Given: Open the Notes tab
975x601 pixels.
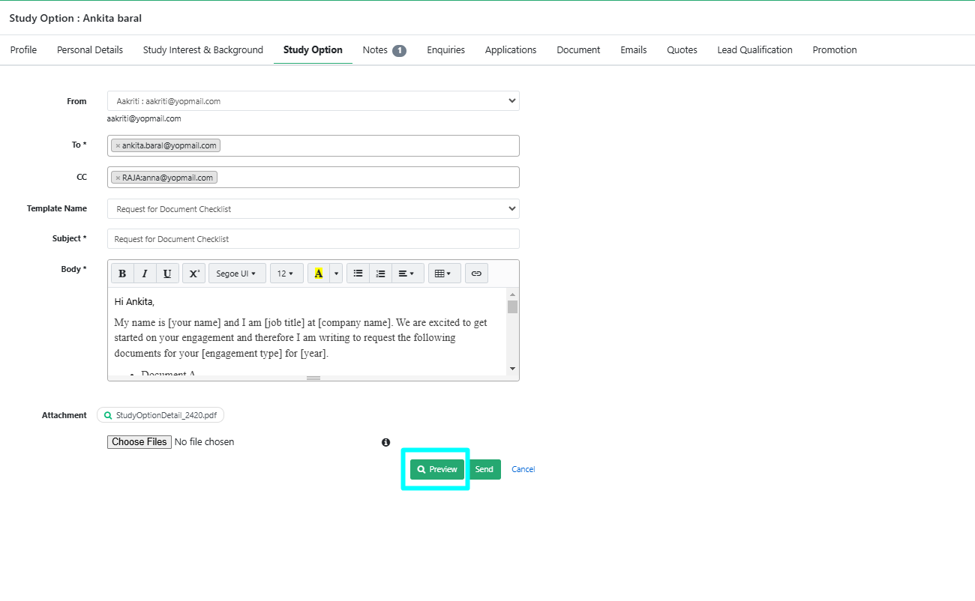Looking at the screenshot, I should click(x=384, y=50).
